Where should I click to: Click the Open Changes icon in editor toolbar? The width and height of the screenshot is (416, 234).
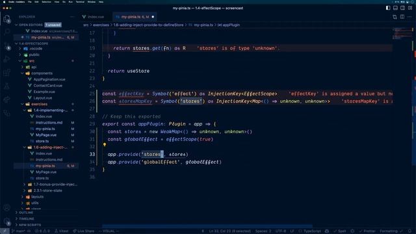tap(395, 17)
